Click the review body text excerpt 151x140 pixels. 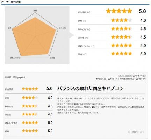pos(101,106)
